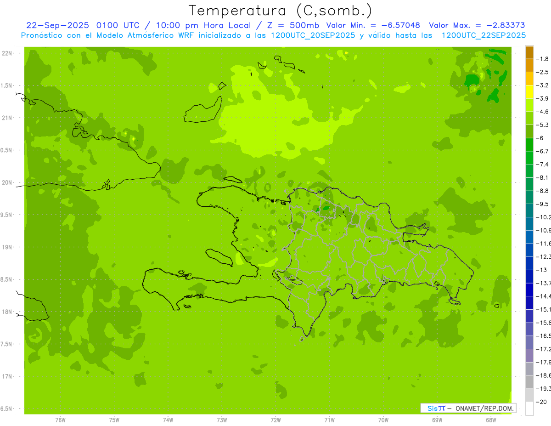
Task: Click the '17N' latitude label
Action: pyautogui.click(x=7, y=376)
